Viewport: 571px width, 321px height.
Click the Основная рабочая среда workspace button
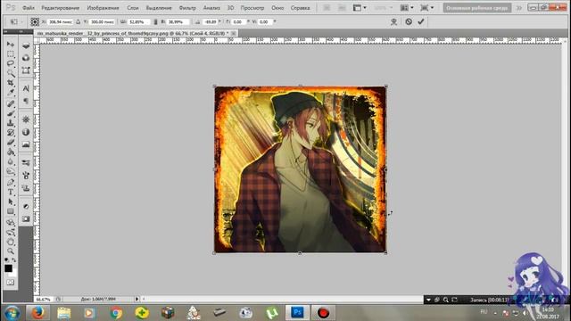pos(477,8)
